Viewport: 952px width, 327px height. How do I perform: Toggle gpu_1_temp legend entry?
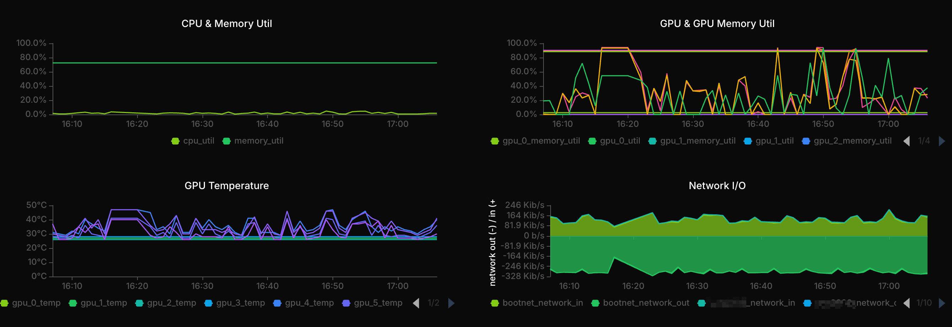(x=98, y=303)
